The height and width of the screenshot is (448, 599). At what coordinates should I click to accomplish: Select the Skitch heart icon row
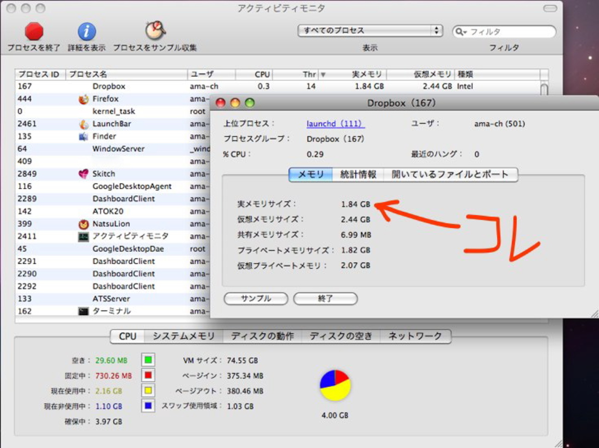pos(83,174)
